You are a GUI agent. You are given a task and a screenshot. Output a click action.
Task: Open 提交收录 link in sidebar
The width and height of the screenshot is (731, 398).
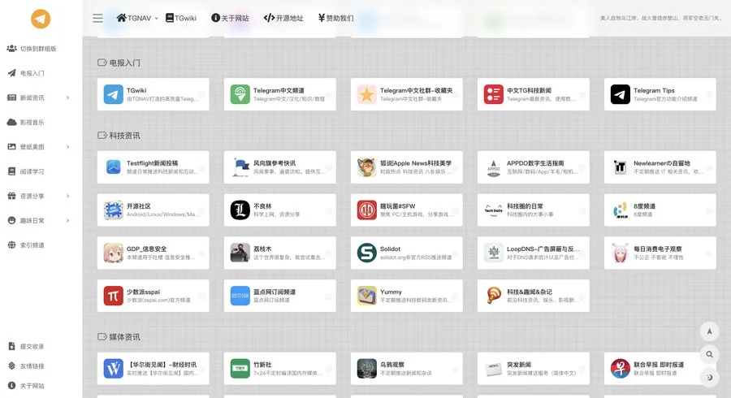pyautogui.click(x=27, y=346)
